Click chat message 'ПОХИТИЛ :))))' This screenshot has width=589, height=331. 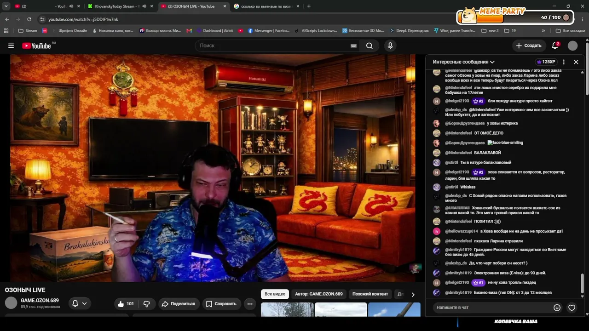[487, 222]
